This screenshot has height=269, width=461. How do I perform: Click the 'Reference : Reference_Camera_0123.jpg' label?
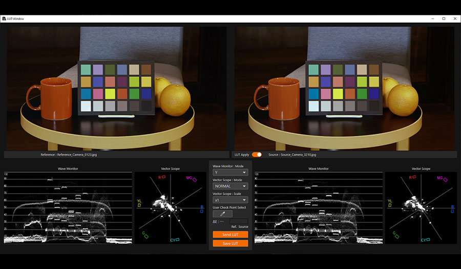(69, 155)
